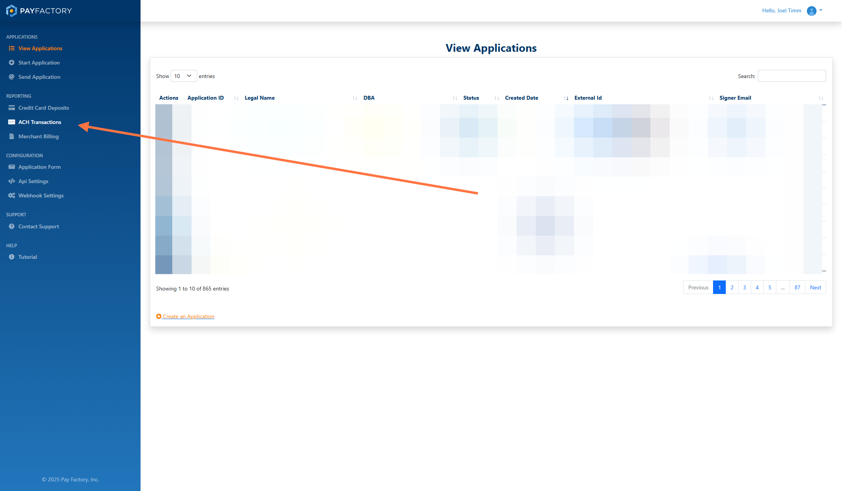This screenshot has width=842, height=491.
Task: Click the Tutorial info icon
Action: pyautogui.click(x=12, y=257)
